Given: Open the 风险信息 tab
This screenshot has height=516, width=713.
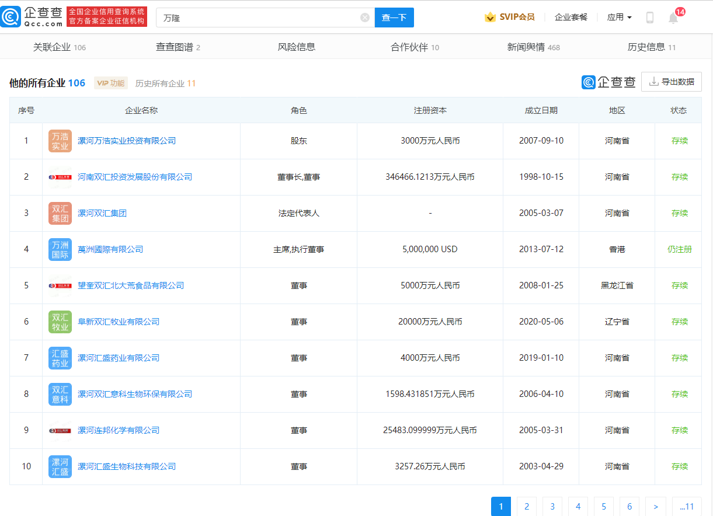Looking at the screenshot, I should point(295,47).
